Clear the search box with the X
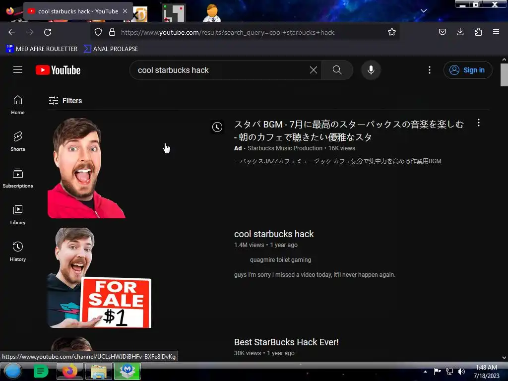Image resolution: width=508 pixels, height=381 pixels. (314, 70)
